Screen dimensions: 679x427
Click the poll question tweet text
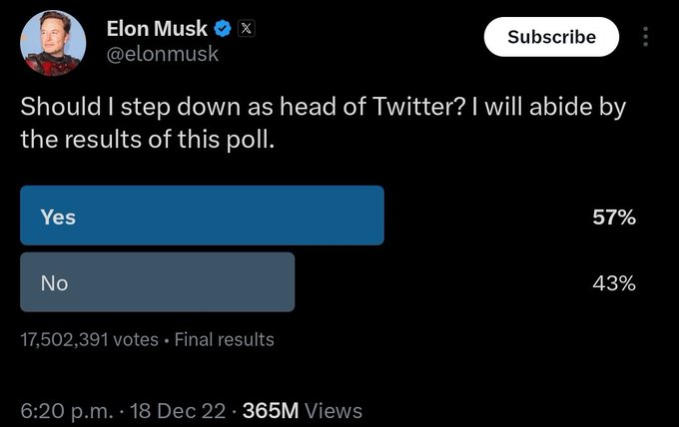pyautogui.click(x=324, y=123)
